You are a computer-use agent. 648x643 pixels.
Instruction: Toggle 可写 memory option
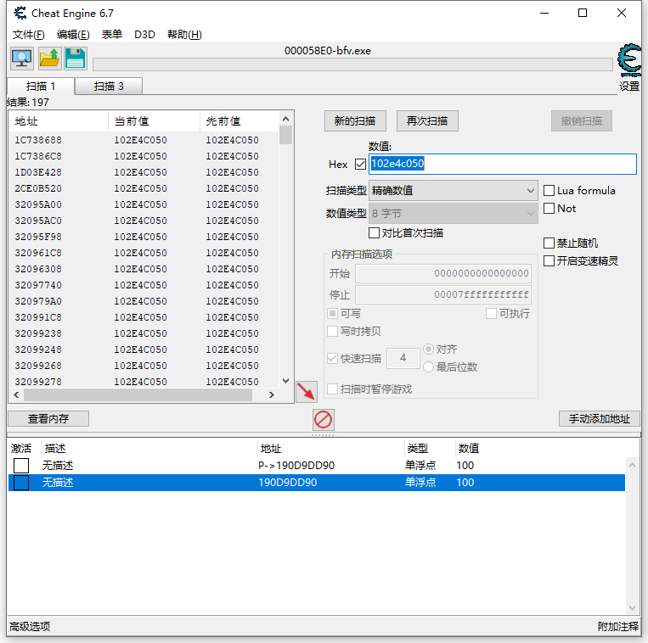332,314
